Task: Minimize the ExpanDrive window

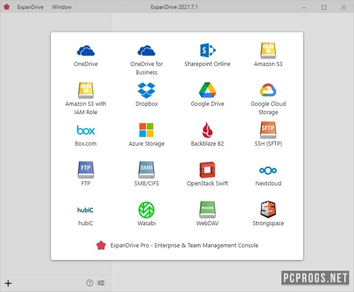Action: [x=304, y=8]
